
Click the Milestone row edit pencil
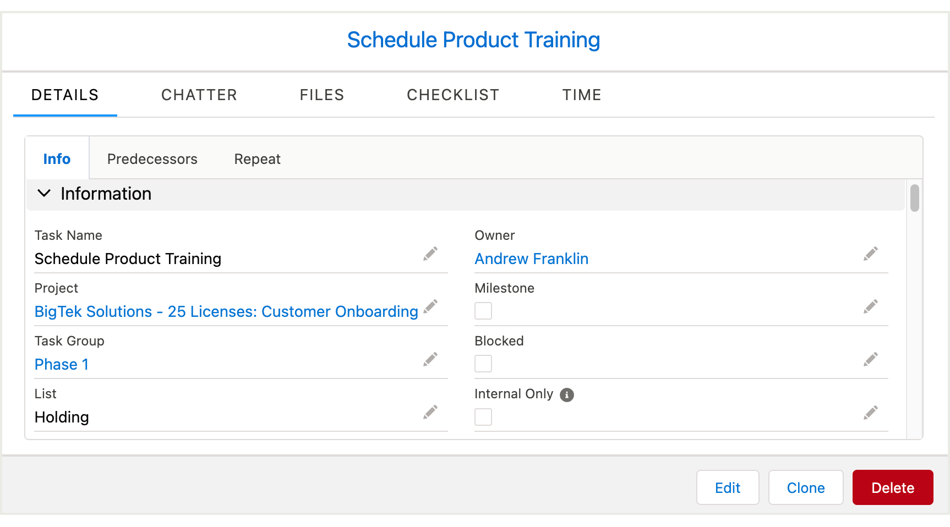[x=871, y=306]
